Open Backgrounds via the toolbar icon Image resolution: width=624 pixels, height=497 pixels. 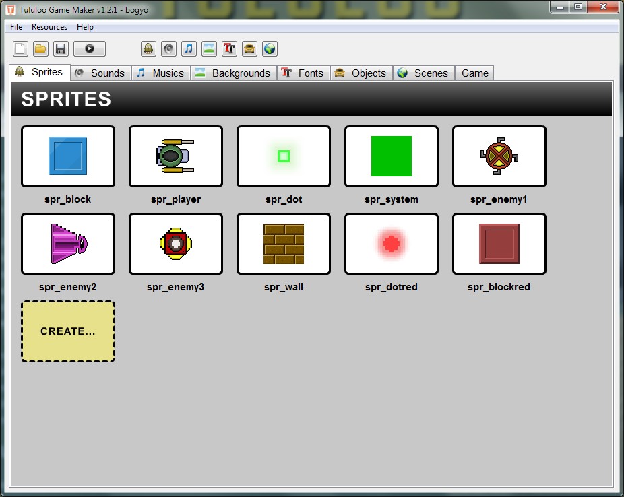[208, 48]
